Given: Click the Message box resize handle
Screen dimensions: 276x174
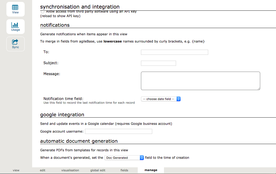Looking at the screenshot, I should coord(259,88).
